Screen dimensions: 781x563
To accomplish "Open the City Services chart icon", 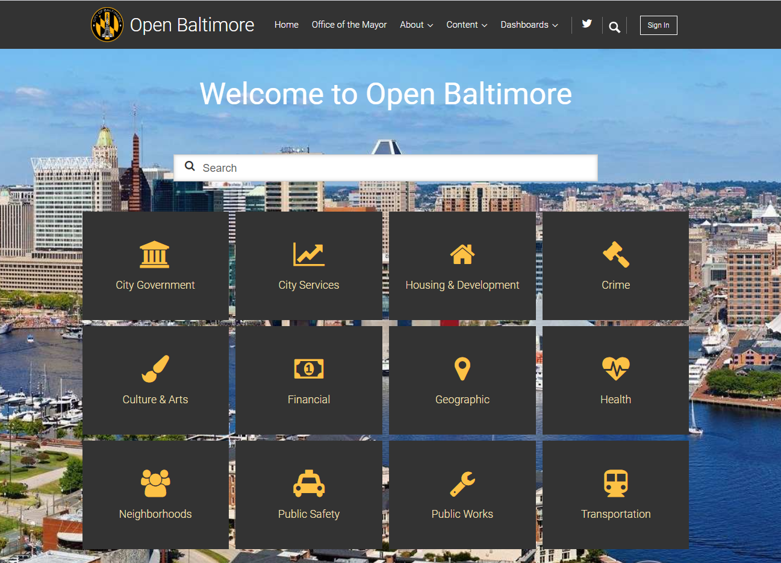I will tap(308, 254).
